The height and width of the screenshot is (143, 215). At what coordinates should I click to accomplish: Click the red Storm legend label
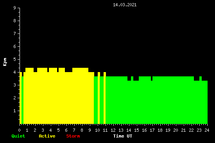tap(73, 136)
